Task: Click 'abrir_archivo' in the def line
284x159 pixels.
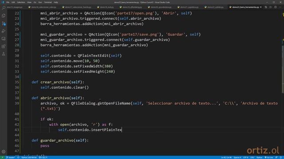Action: coord(55,98)
